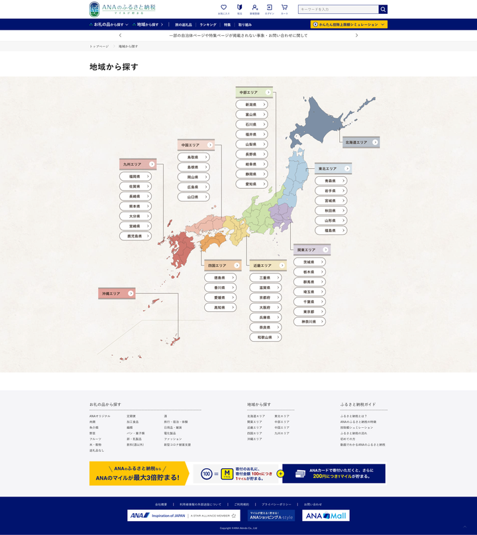Open 旅の返礼品 menu item
Image resolution: width=477 pixels, height=535 pixels.
click(184, 25)
